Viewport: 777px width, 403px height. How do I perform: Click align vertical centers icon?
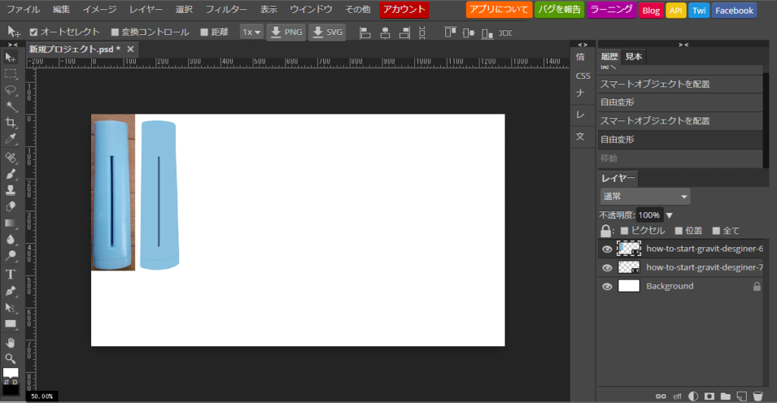point(468,33)
